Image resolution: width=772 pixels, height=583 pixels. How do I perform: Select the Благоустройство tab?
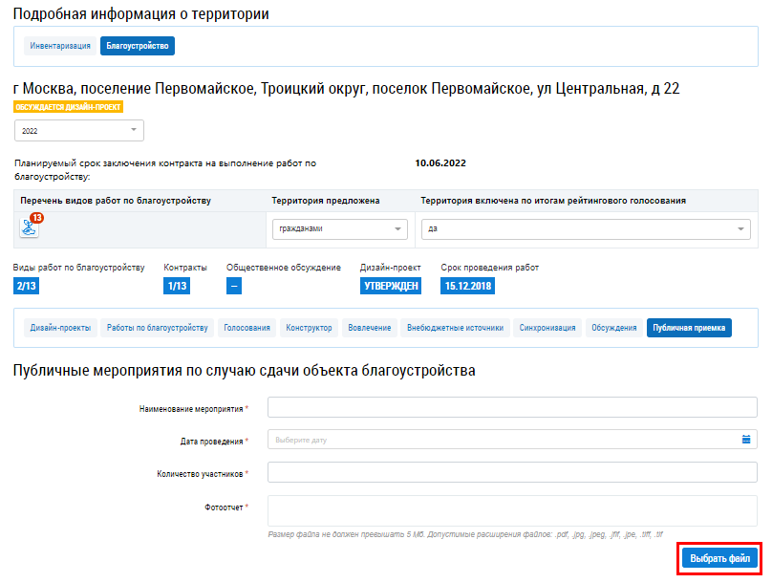pos(138,45)
